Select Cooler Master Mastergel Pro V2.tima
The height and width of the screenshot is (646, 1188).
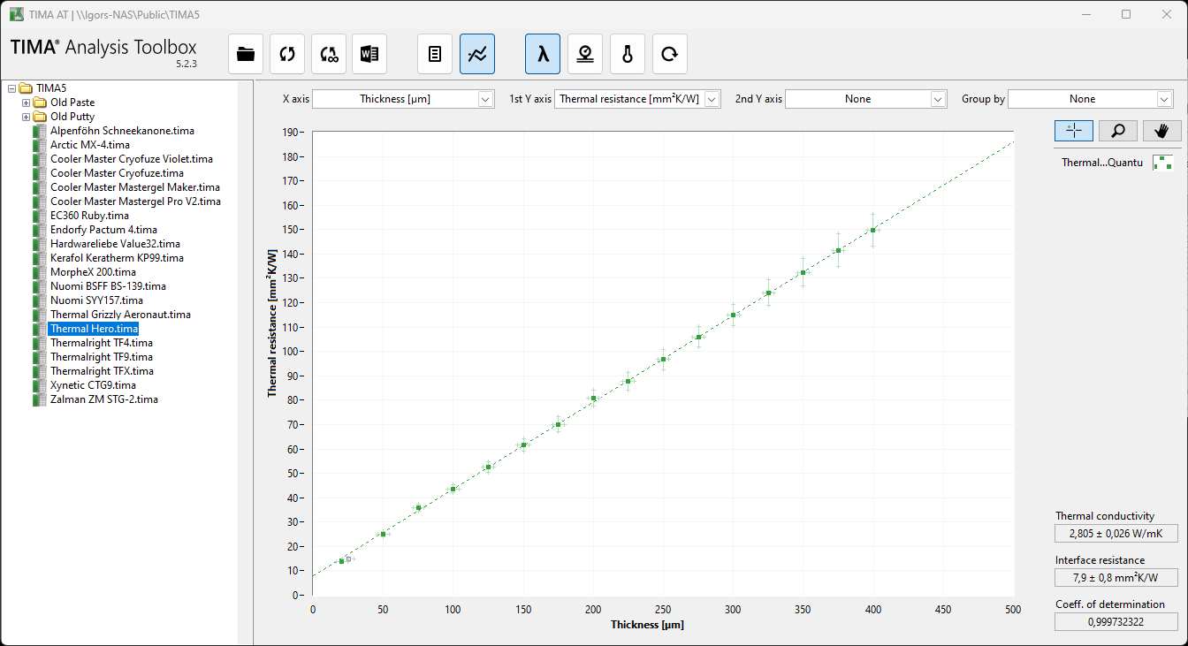pyautogui.click(x=135, y=201)
